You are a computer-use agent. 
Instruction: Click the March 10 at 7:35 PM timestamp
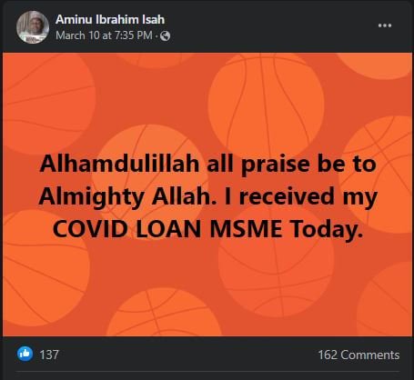pyautogui.click(x=104, y=35)
